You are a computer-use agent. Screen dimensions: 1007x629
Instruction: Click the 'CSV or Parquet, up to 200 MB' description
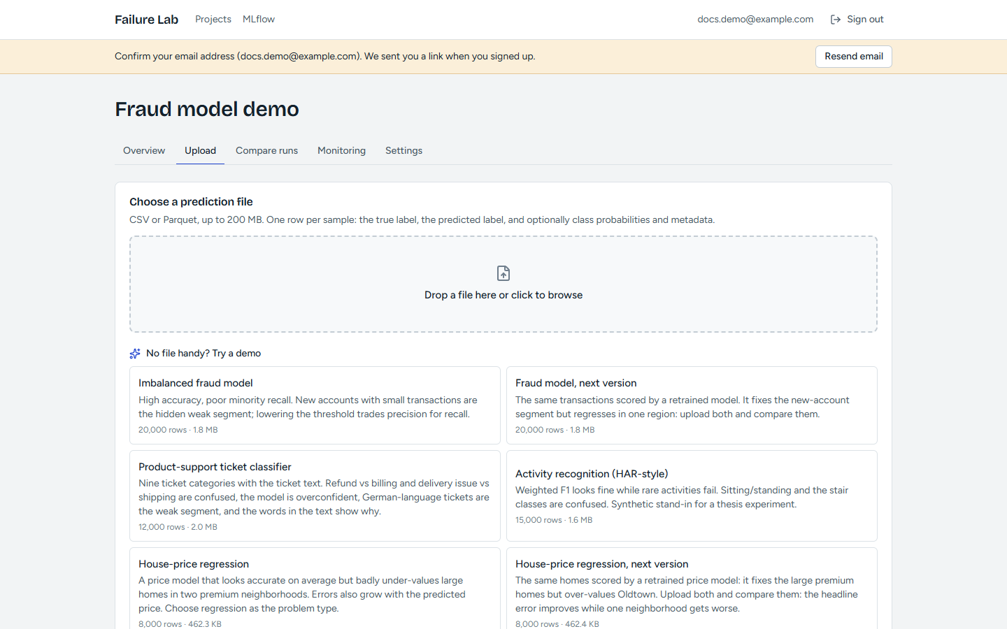tap(422, 220)
